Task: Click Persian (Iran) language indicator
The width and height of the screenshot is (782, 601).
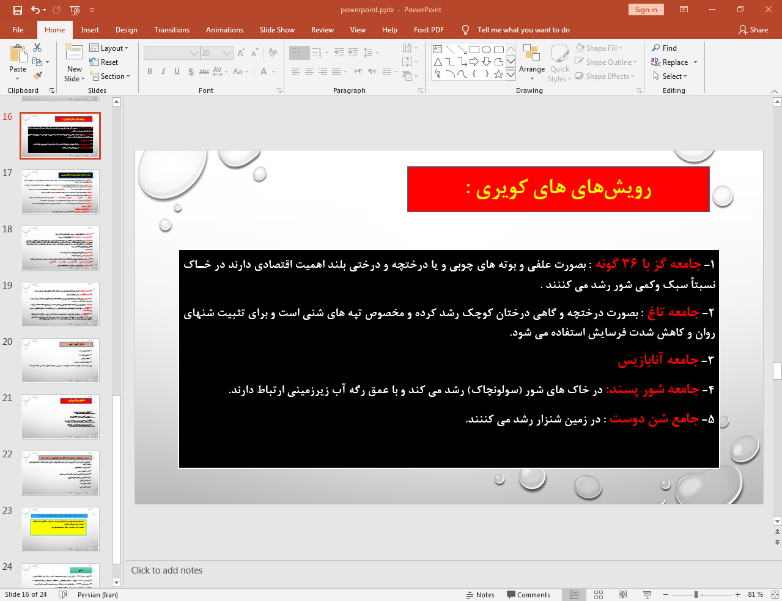Action: (x=98, y=594)
